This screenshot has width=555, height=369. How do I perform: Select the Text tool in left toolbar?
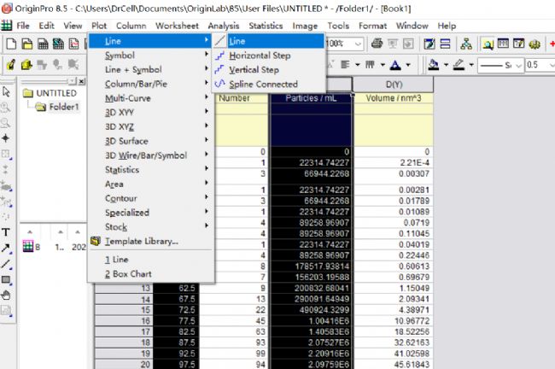(7, 232)
